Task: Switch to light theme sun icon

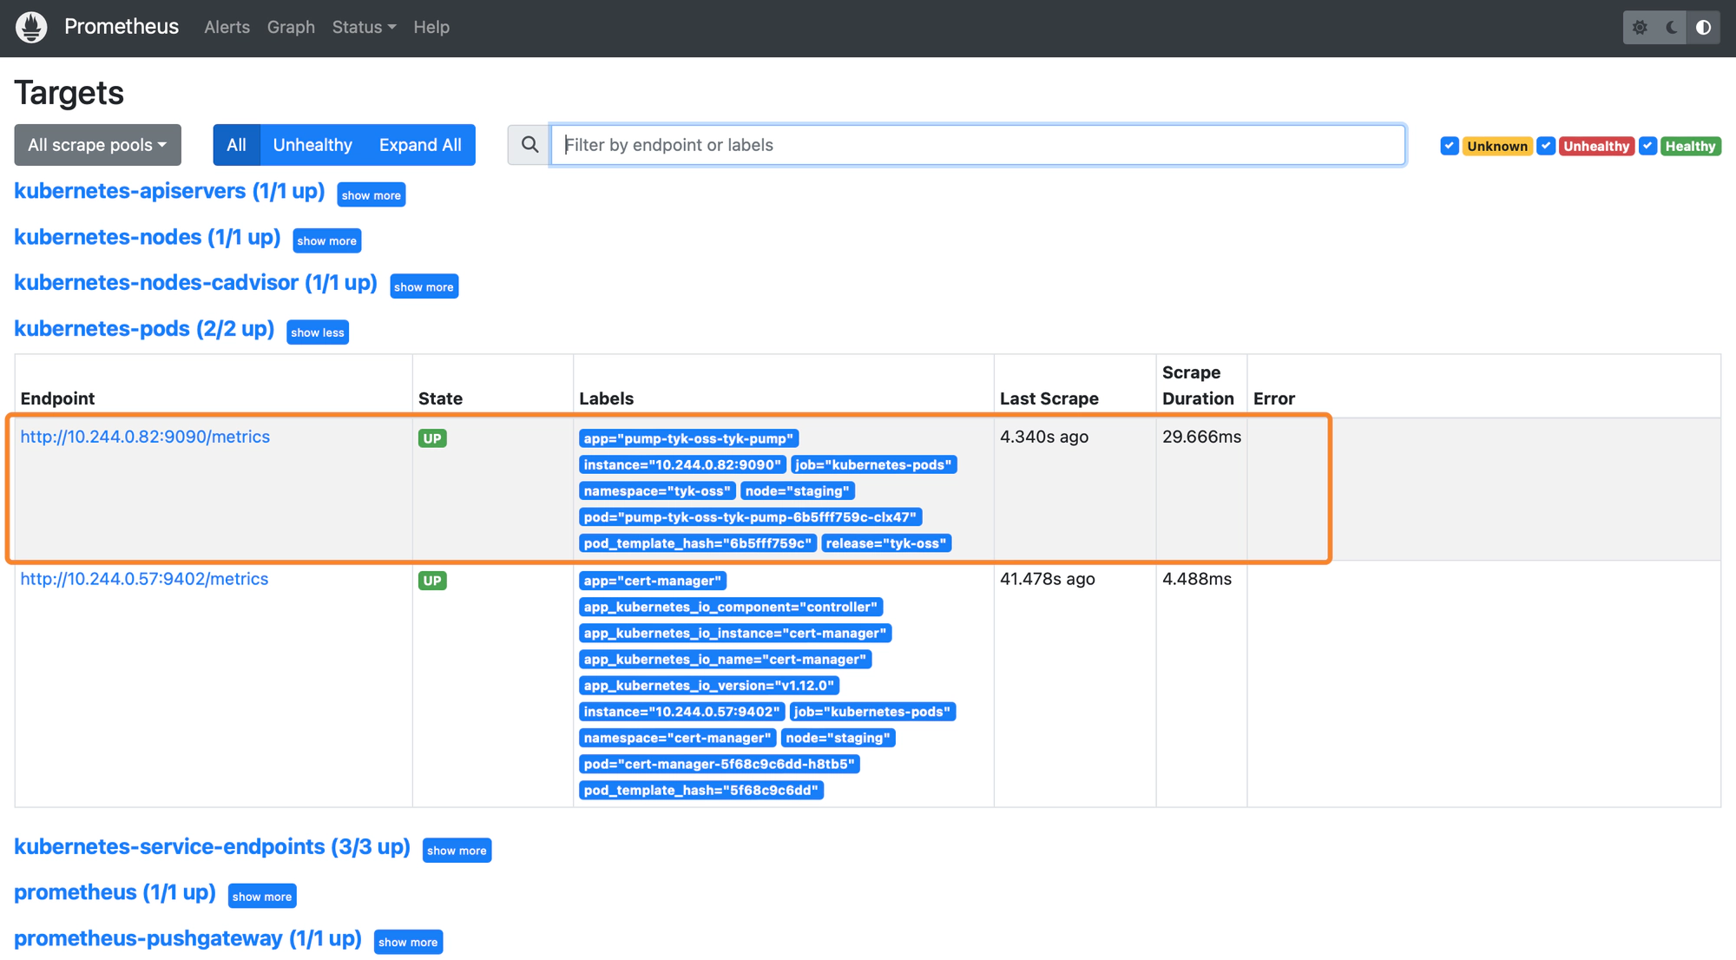Action: tap(1640, 27)
